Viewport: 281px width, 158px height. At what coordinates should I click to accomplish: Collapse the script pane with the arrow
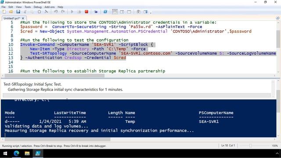pos(277,18)
